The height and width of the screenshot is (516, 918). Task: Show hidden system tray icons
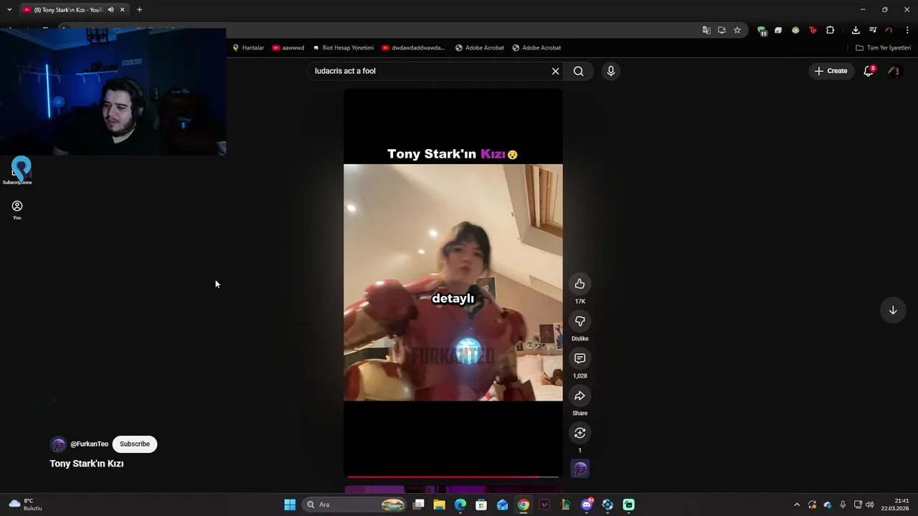click(796, 505)
